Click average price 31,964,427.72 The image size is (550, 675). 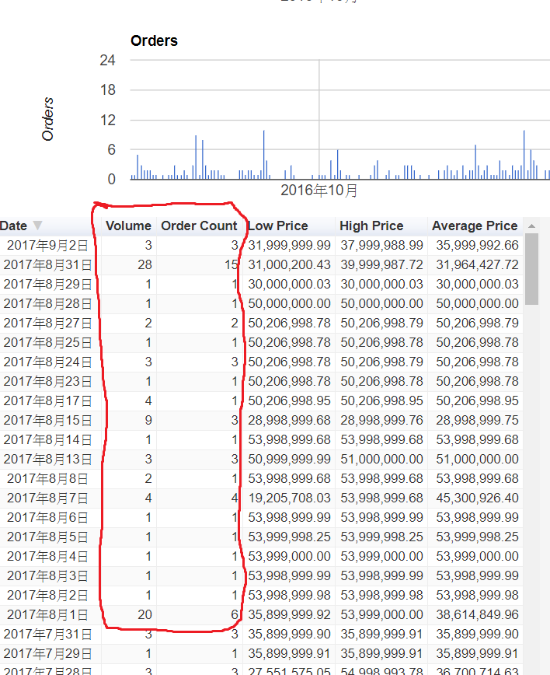tap(477, 264)
